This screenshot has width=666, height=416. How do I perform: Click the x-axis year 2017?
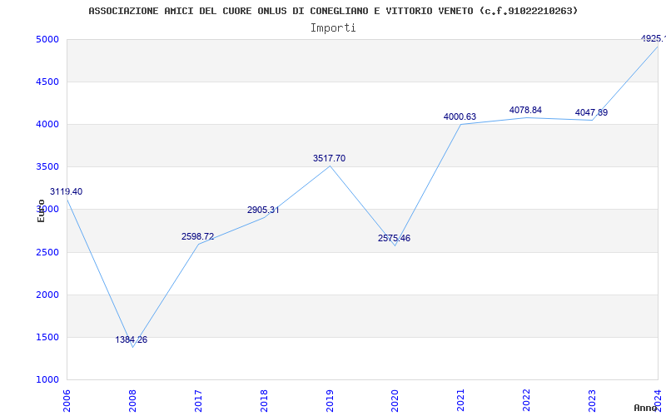point(198,400)
